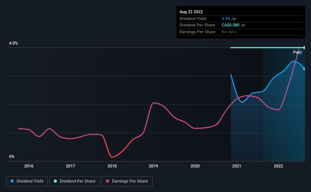This screenshot has height=192, width=311.
Task: Click the 2022 x-axis label
Action: (278, 166)
